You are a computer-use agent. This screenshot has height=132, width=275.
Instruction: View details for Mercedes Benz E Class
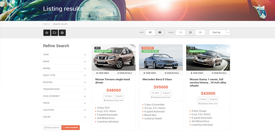pos(172,73)
